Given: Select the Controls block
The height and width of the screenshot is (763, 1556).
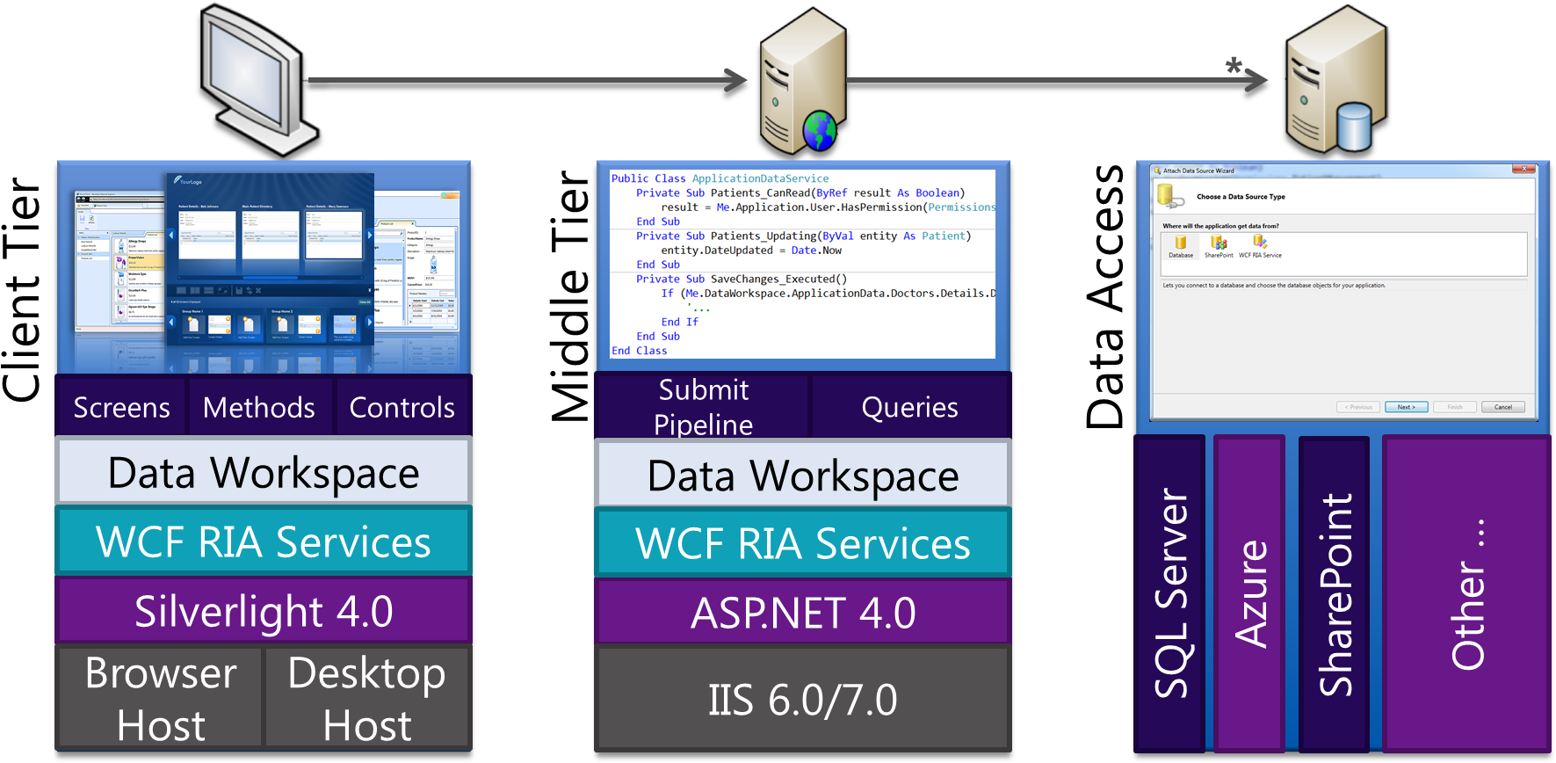Looking at the screenshot, I should (x=402, y=407).
